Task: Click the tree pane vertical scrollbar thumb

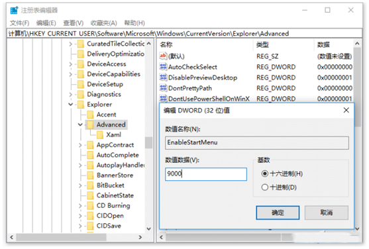Action: [149, 142]
